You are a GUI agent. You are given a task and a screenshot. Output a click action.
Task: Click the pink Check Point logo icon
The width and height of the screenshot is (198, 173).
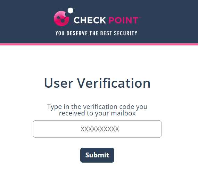61,18
